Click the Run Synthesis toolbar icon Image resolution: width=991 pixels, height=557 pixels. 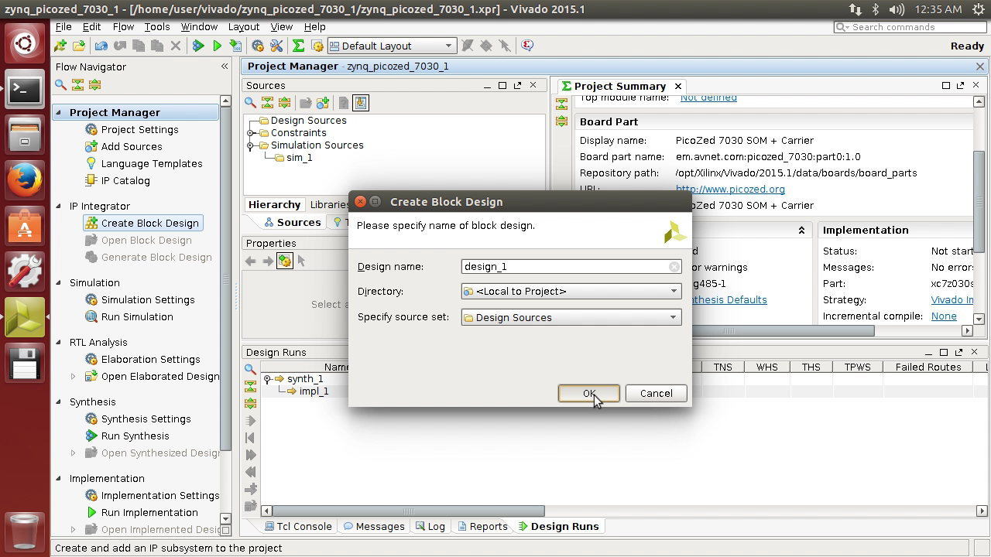click(198, 46)
